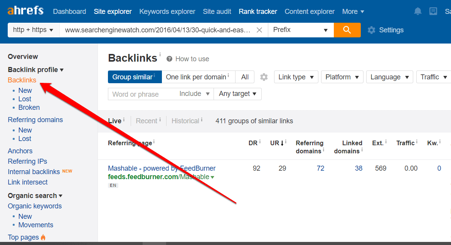Screen dimensions: 451x245
Task: Open the Language filter dropdown
Action: tap(389, 77)
